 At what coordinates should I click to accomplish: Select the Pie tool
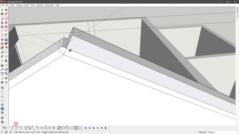pyautogui.click(x=6, y=35)
